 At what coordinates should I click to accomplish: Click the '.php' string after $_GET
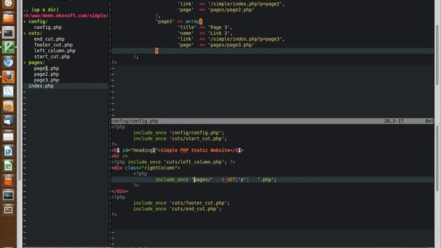click(x=267, y=179)
